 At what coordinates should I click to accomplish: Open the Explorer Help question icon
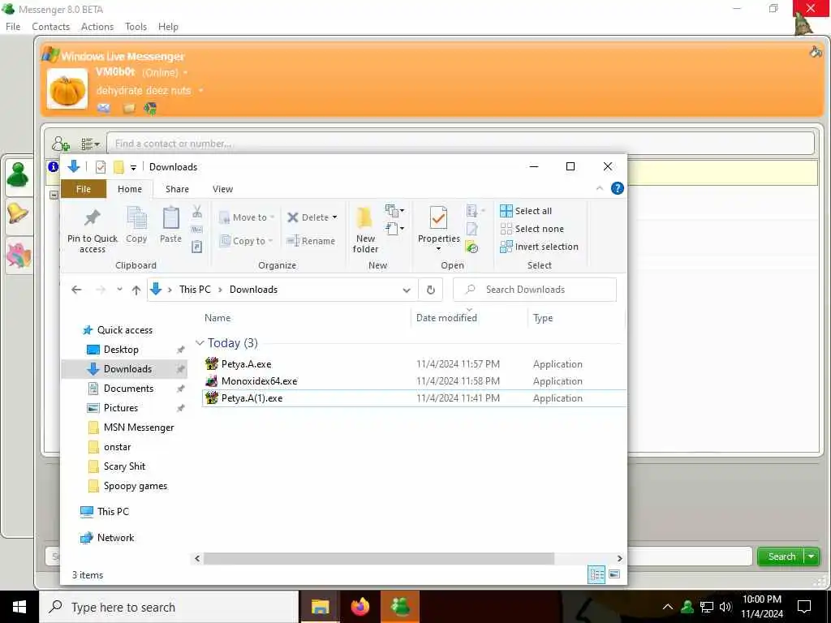point(618,188)
